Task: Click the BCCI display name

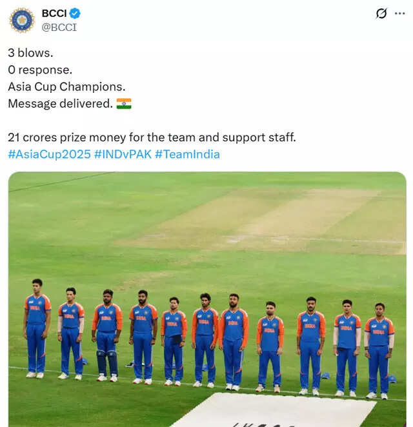Action: click(x=54, y=14)
